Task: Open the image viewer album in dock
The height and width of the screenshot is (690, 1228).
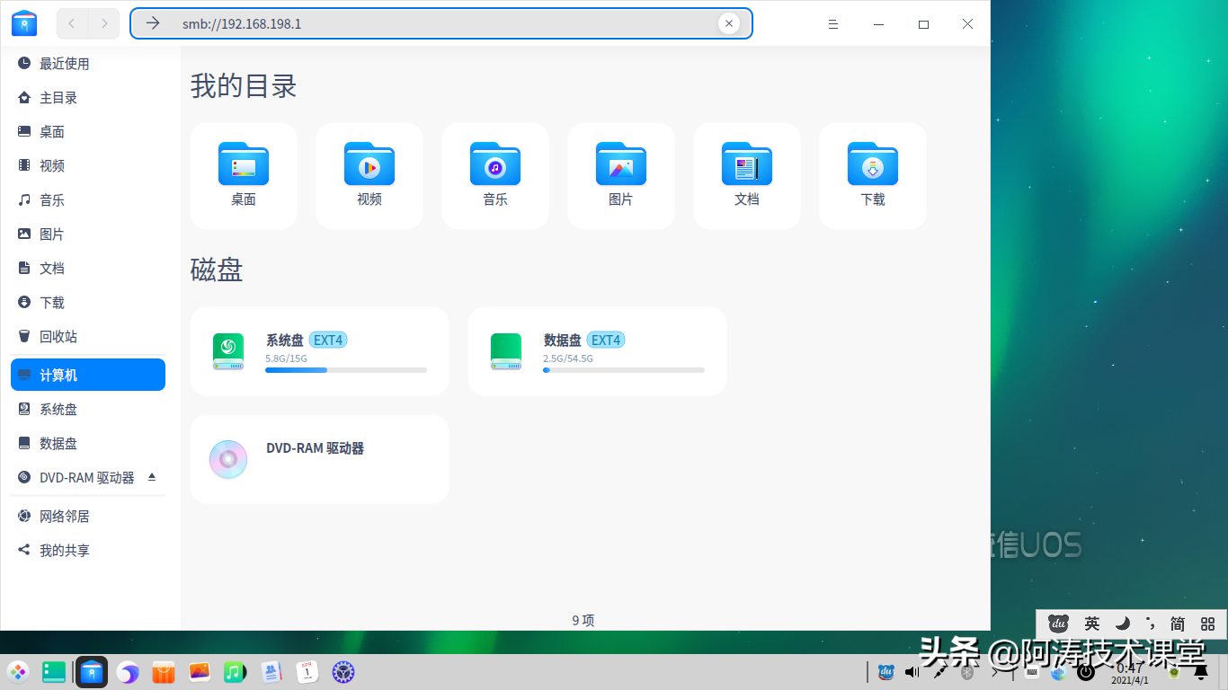Action: click(200, 671)
